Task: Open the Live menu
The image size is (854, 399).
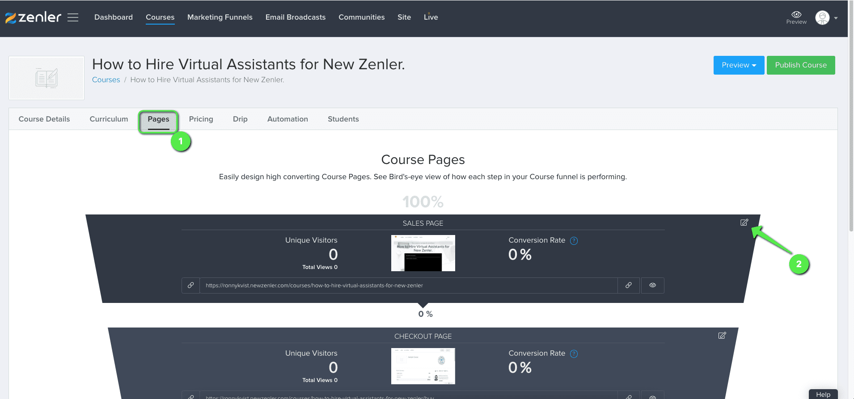Action: (431, 17)
